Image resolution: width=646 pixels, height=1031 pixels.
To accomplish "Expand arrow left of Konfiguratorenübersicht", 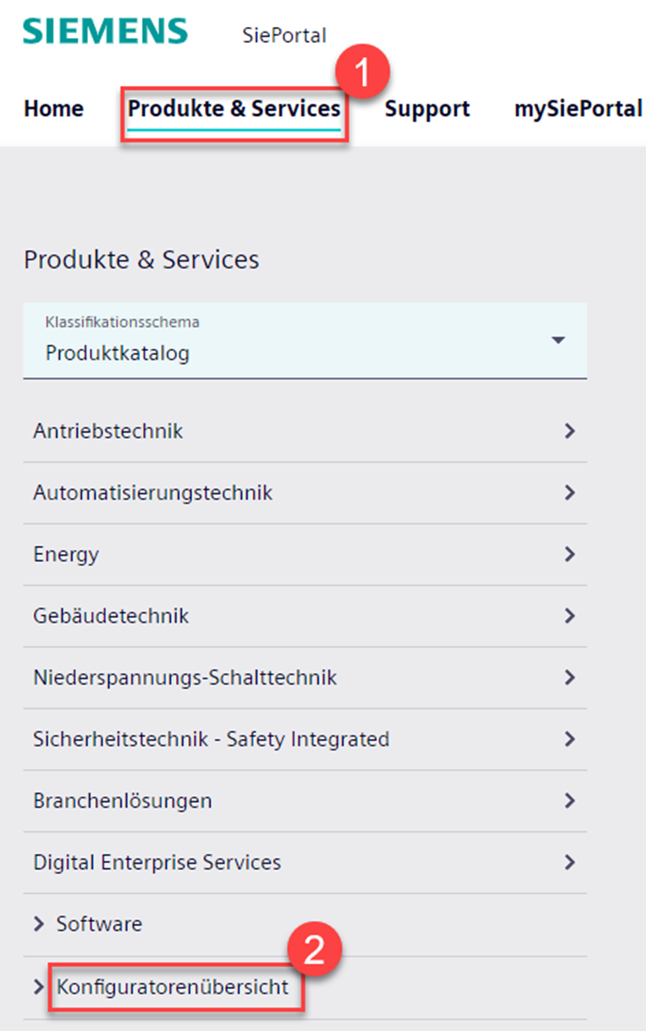I will pos(39,987).
